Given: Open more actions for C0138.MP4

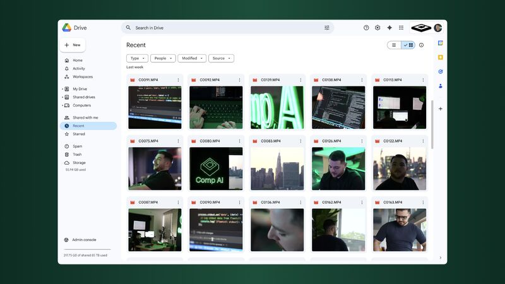Looking at the screenshot, I should [x=362, y=80].
